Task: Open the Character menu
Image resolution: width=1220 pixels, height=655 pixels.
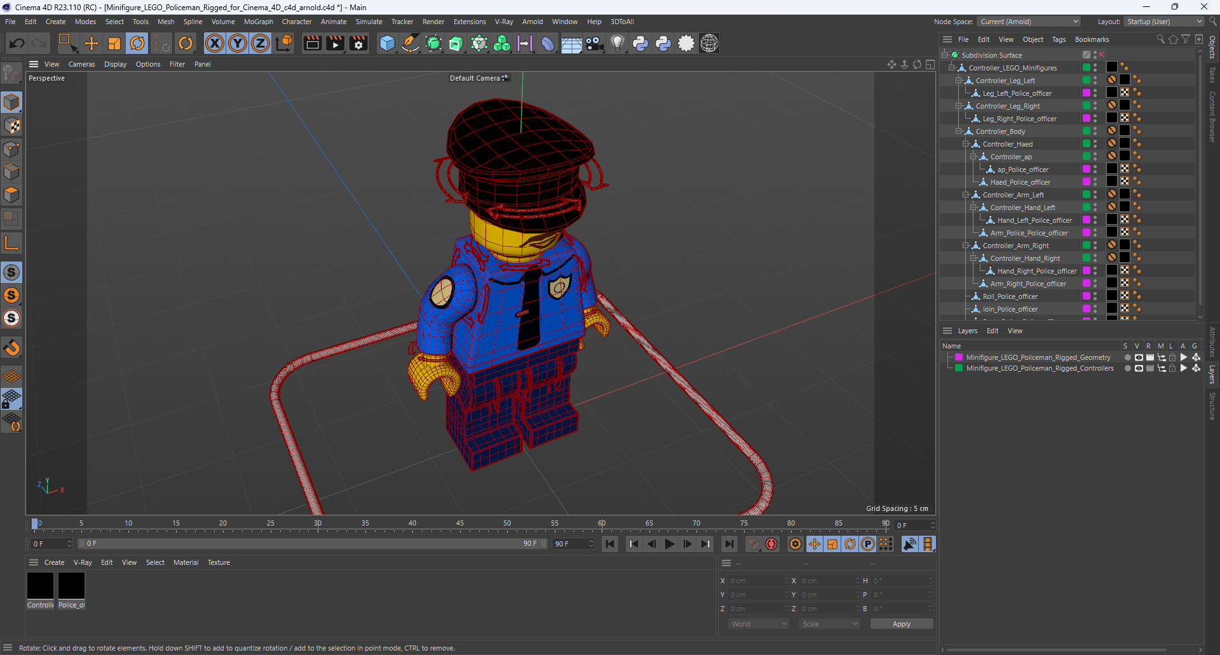Action: coord(297,22)
